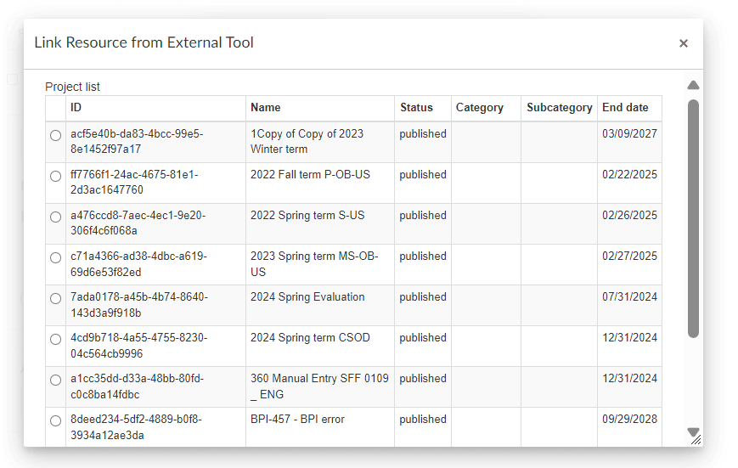Click published status of 2024 Spring Evaluation row
Viewport: 738px width, 468px height.
click(423, 297)
